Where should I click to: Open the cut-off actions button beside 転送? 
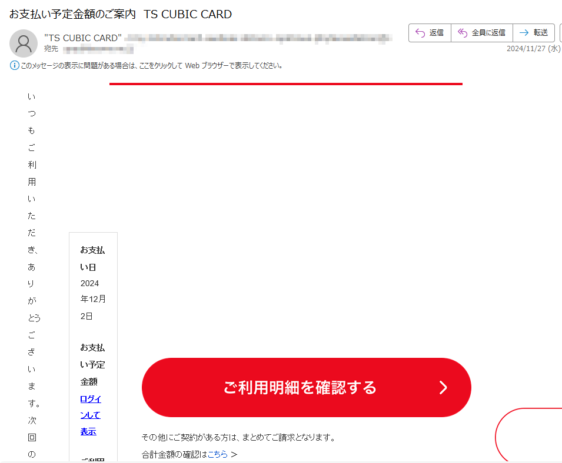(x=560, y=33)
